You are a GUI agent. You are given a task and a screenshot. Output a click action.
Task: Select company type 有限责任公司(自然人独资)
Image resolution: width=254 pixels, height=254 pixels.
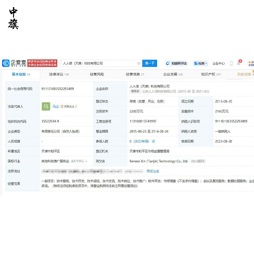click(x=61, y=131)
